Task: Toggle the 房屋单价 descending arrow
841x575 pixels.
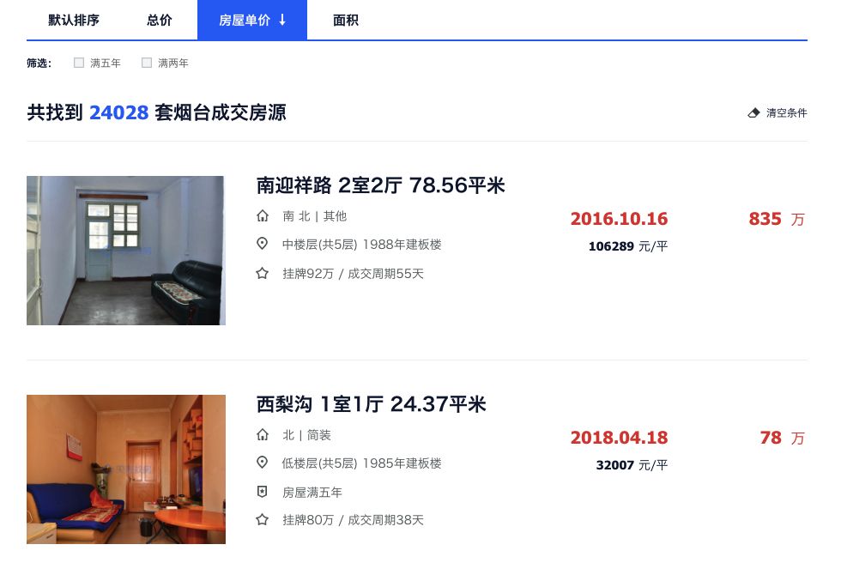Action: coord(282,20)
